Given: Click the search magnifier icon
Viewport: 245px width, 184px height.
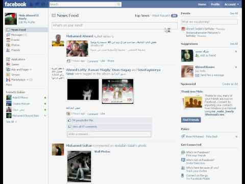Looking at the screenshot, I should coord(118,4).
